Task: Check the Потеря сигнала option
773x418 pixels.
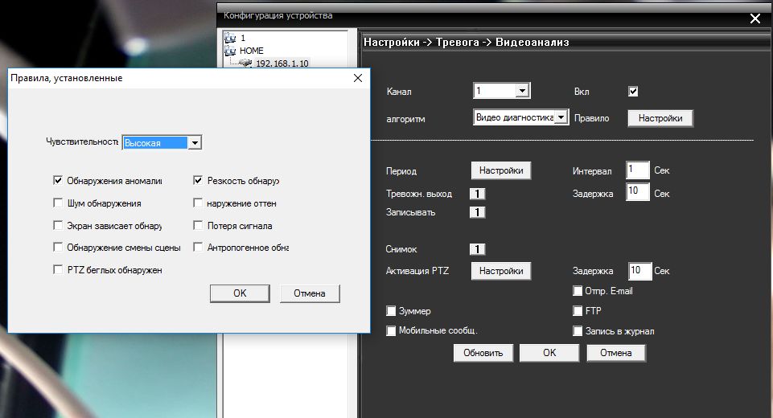Action: [199, 226]
